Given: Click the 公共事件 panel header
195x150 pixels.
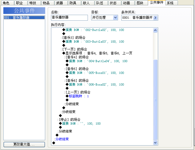Looking at the screenshot, I should [24, 11].
